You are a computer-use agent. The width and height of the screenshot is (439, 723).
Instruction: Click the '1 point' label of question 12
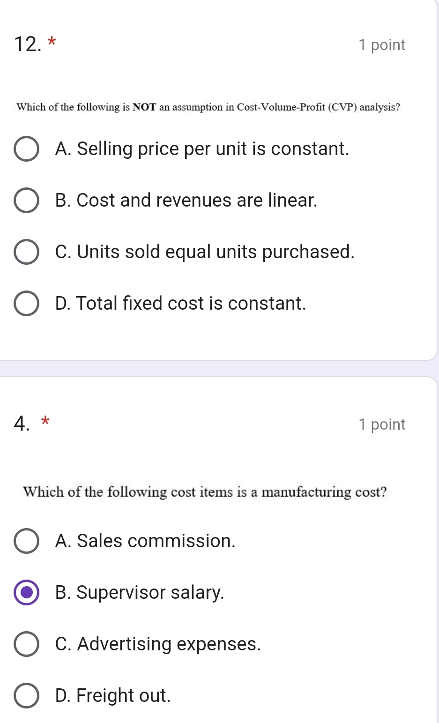pyautogui.click(x=382, y=45)
